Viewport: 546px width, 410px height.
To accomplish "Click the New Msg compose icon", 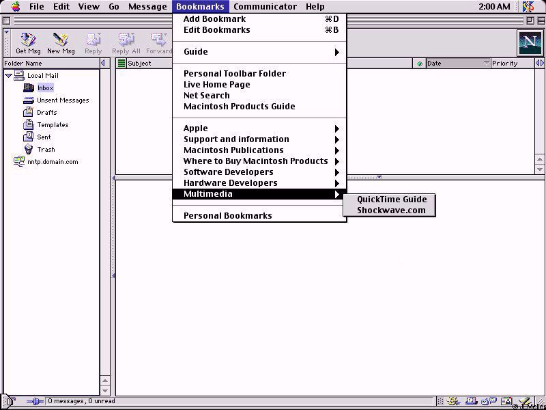I will point(61,43).
